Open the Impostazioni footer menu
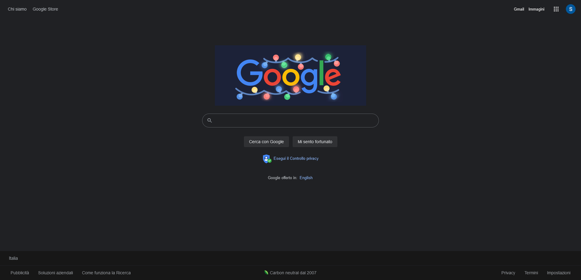Screen dimensions: 581x280 point(559,273)
